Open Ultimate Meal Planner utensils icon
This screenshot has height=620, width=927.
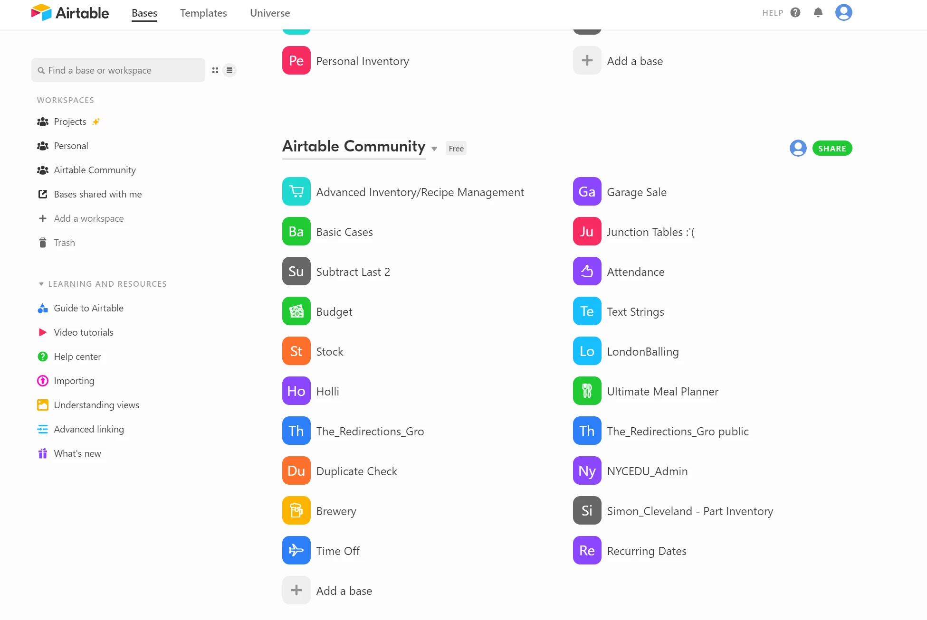point(587,391)
